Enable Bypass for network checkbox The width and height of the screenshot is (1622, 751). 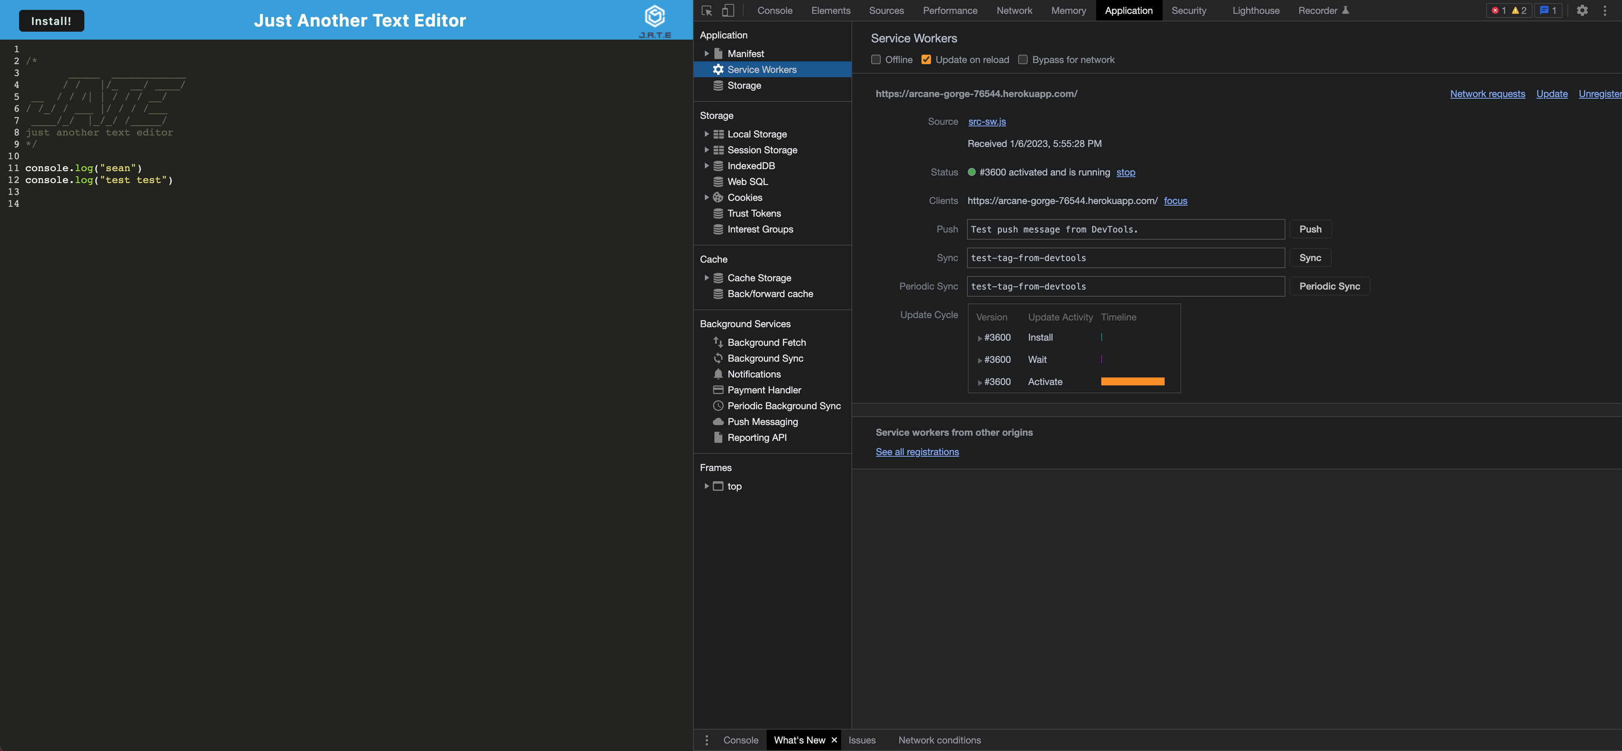tap(1022, 60)
